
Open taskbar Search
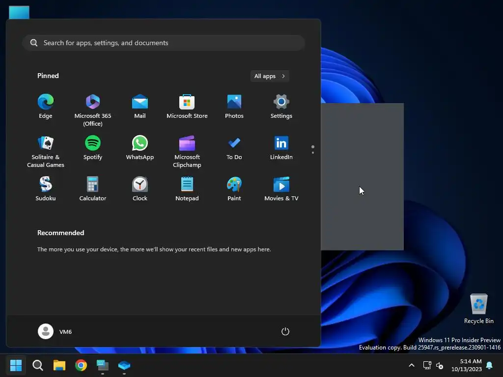[37, 365]
